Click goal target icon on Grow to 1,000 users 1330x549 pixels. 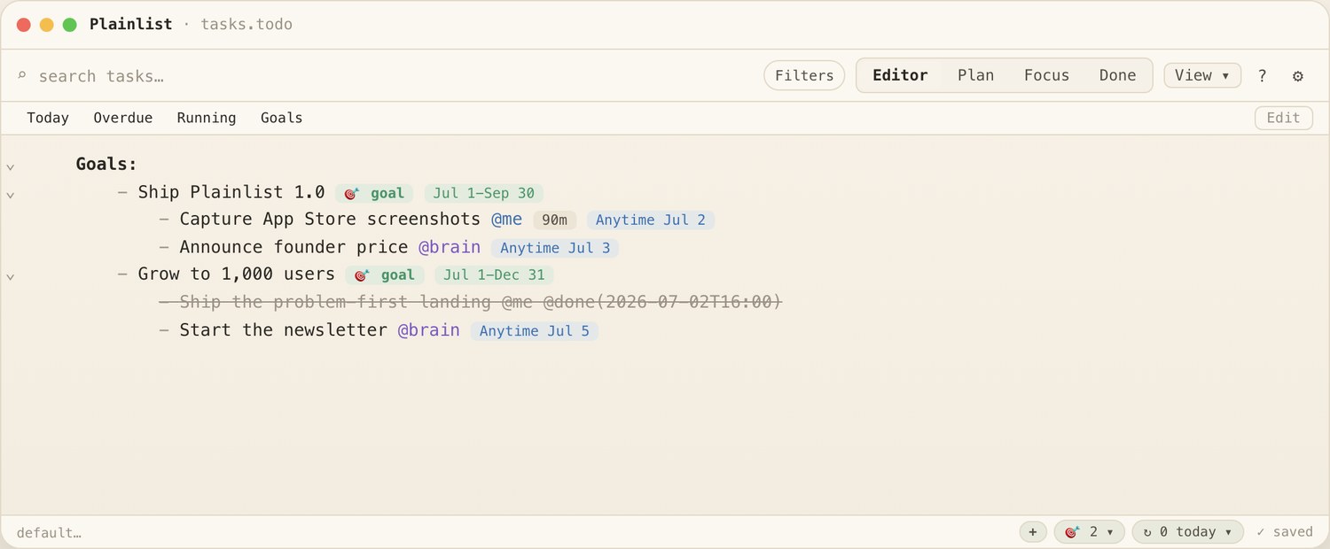[362, 275]
